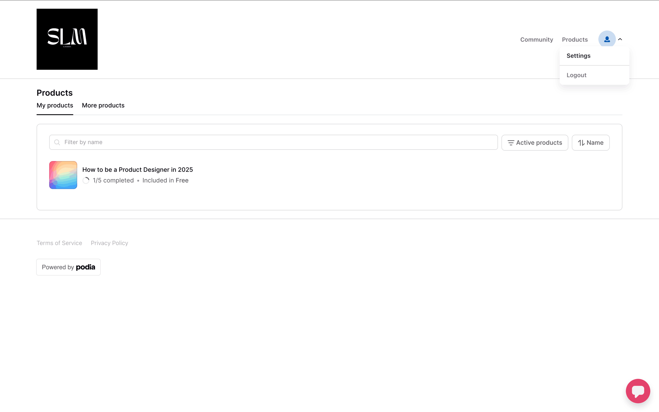Image resolution: width=659 pixels, height=412 pixels.
Task: Click the Included in Free label
Action: tap(165, 180)
